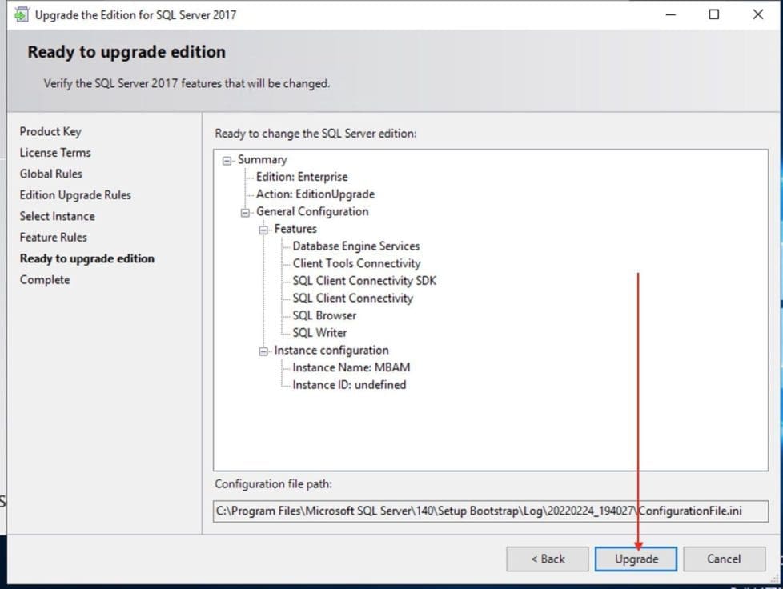The image size is (783, 589).
Task: Select Database Engine Services in the tree
Action: point(355,246)
